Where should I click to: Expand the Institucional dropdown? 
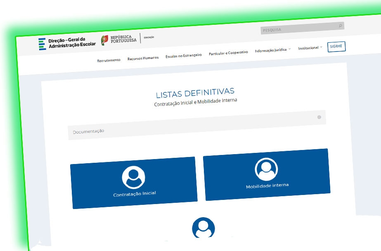309,48
